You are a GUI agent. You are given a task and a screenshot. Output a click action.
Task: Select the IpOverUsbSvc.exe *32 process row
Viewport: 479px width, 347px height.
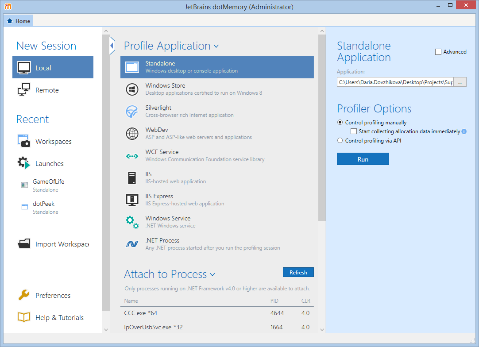pos(217,327)
